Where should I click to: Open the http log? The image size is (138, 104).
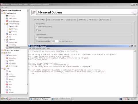point(9,90)
